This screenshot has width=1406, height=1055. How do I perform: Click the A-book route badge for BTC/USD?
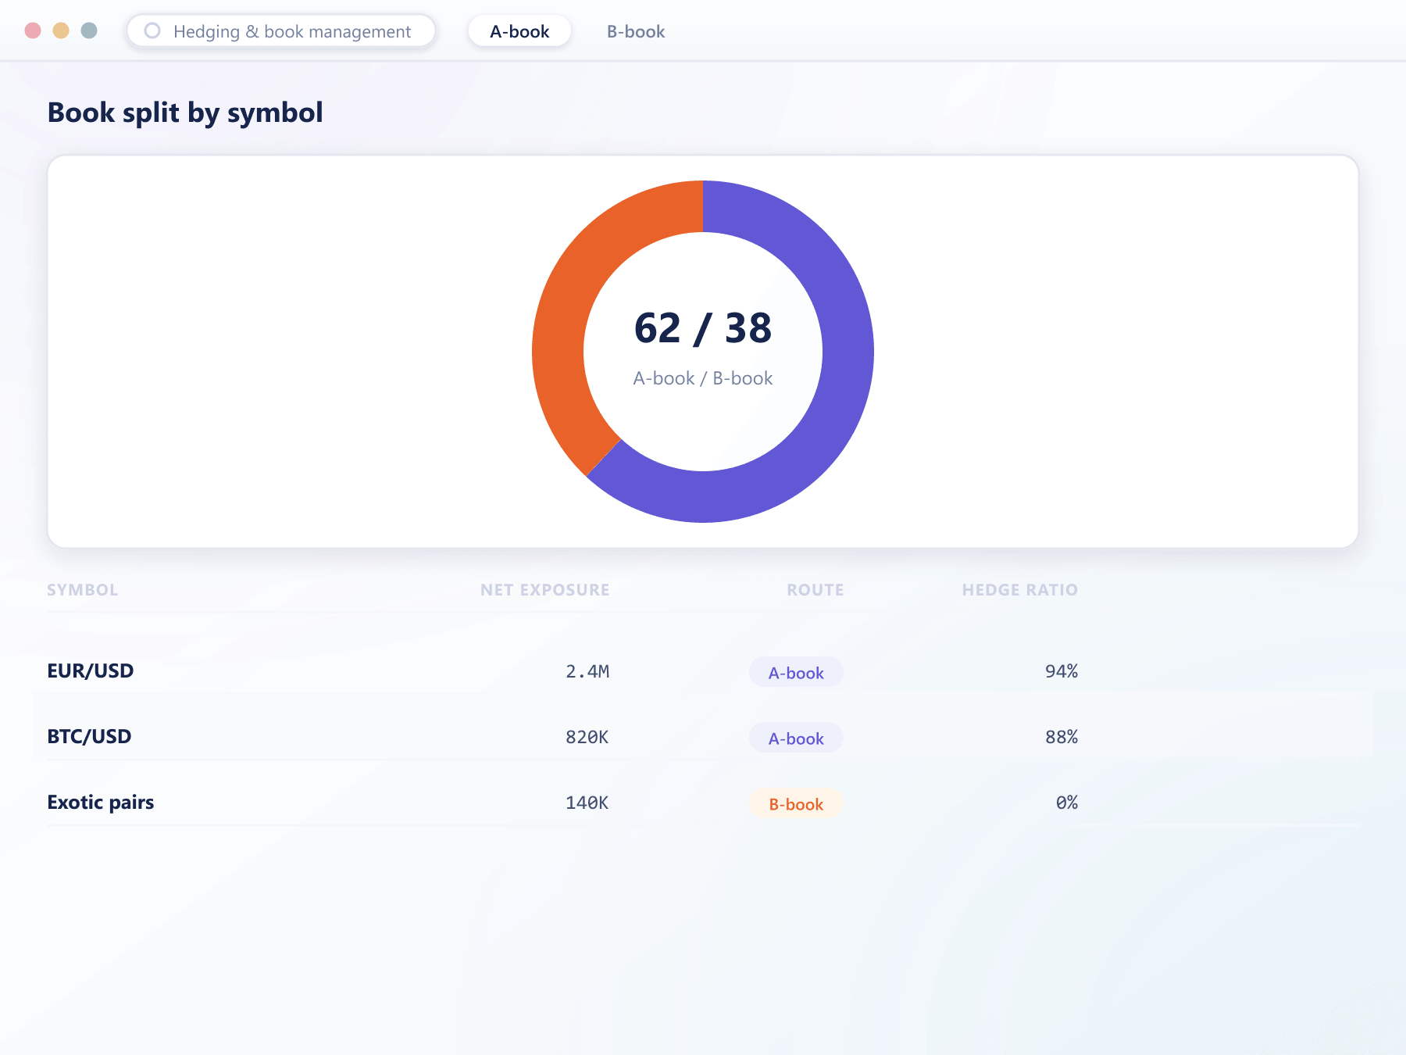pyautogui.click(x=796, y=738)
